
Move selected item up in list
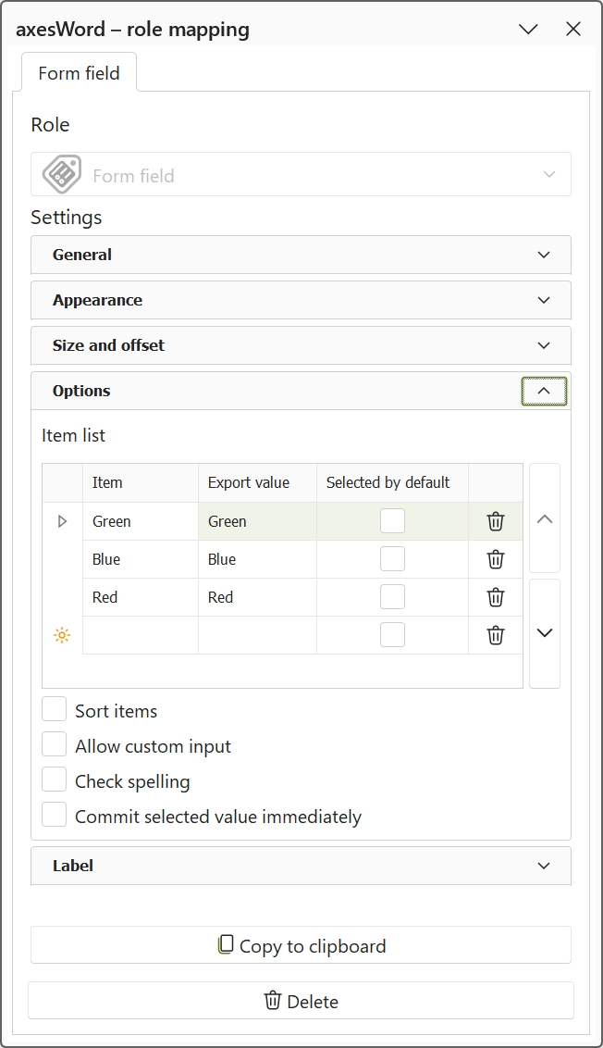(545, 518)
